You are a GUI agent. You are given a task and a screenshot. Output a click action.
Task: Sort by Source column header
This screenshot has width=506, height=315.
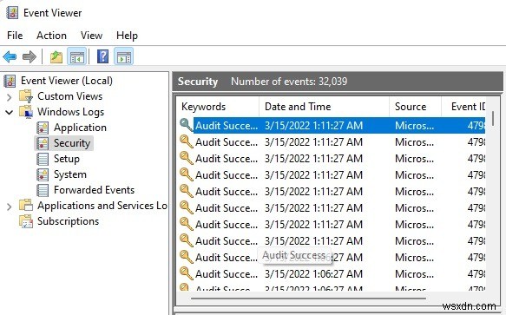pos(415,107)
